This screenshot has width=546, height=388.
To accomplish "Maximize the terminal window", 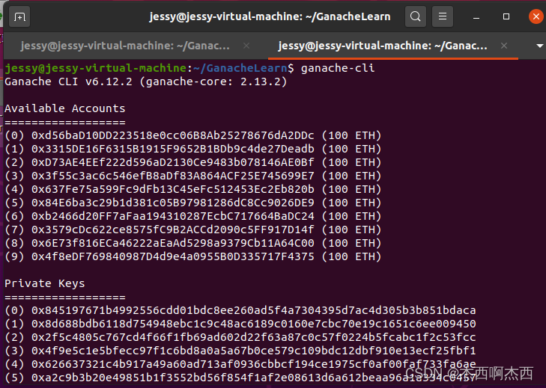I will point(506,16).
